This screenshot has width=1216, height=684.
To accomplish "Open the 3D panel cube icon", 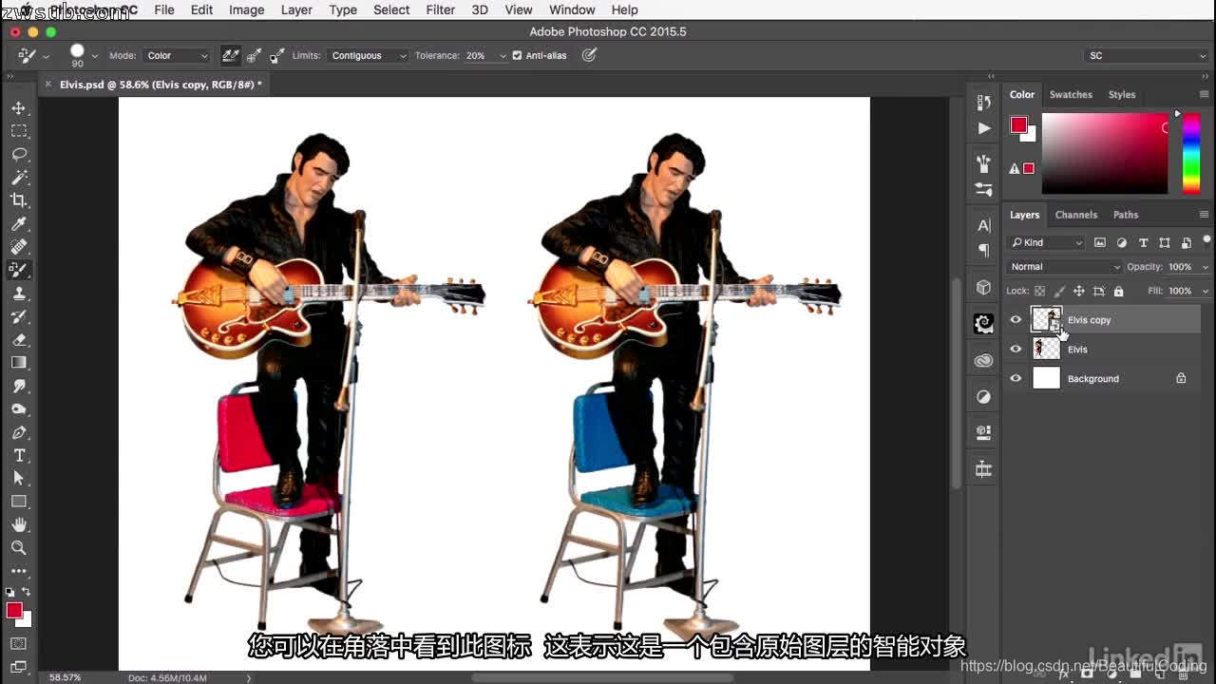I will pos(983,287).
